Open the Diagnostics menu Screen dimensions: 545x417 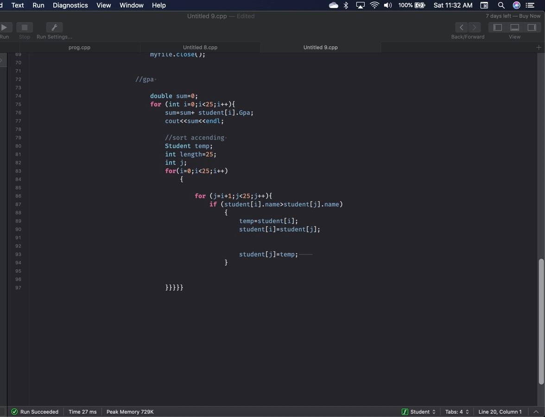click(70, 5)
